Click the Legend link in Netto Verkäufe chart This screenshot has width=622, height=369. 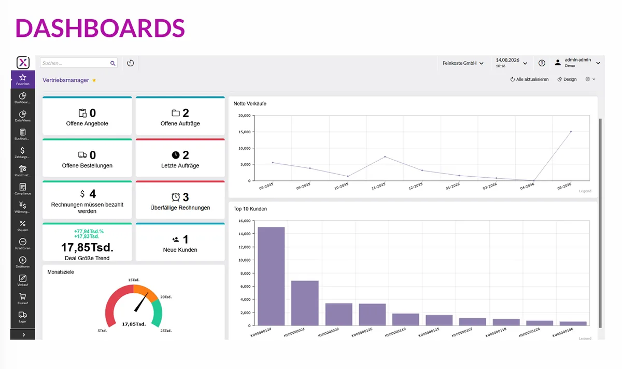click(585, 191)
